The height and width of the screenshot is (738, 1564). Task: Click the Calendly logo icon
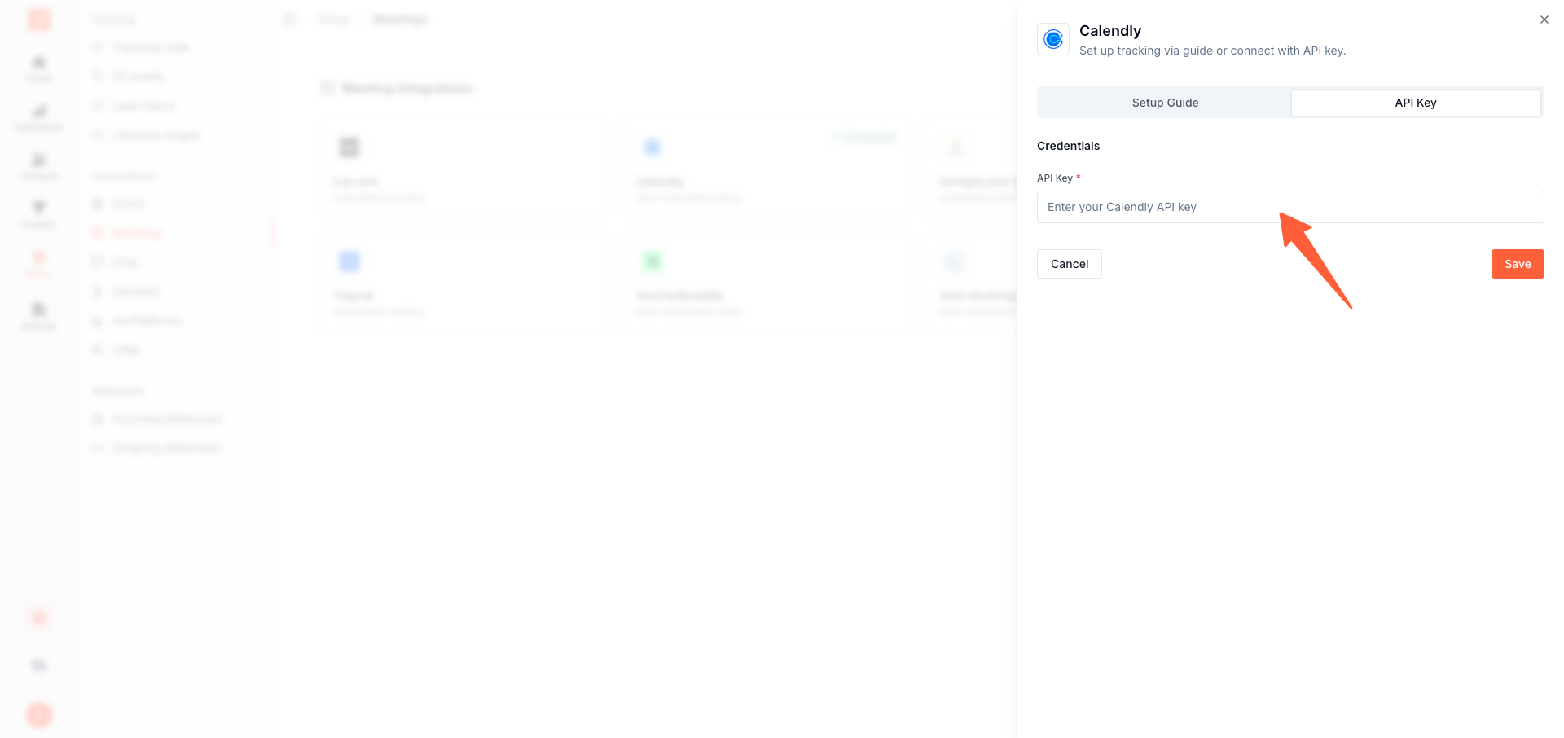click(1053, 39)
